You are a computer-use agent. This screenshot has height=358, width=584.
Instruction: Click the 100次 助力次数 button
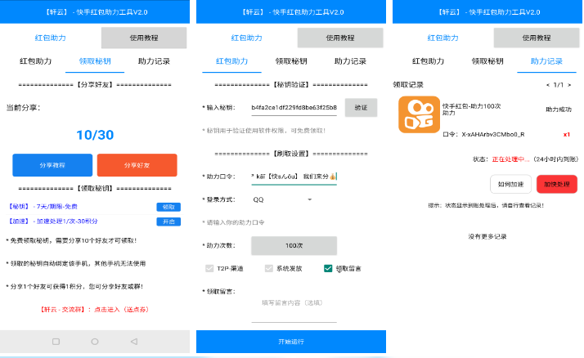click(294, 245)
